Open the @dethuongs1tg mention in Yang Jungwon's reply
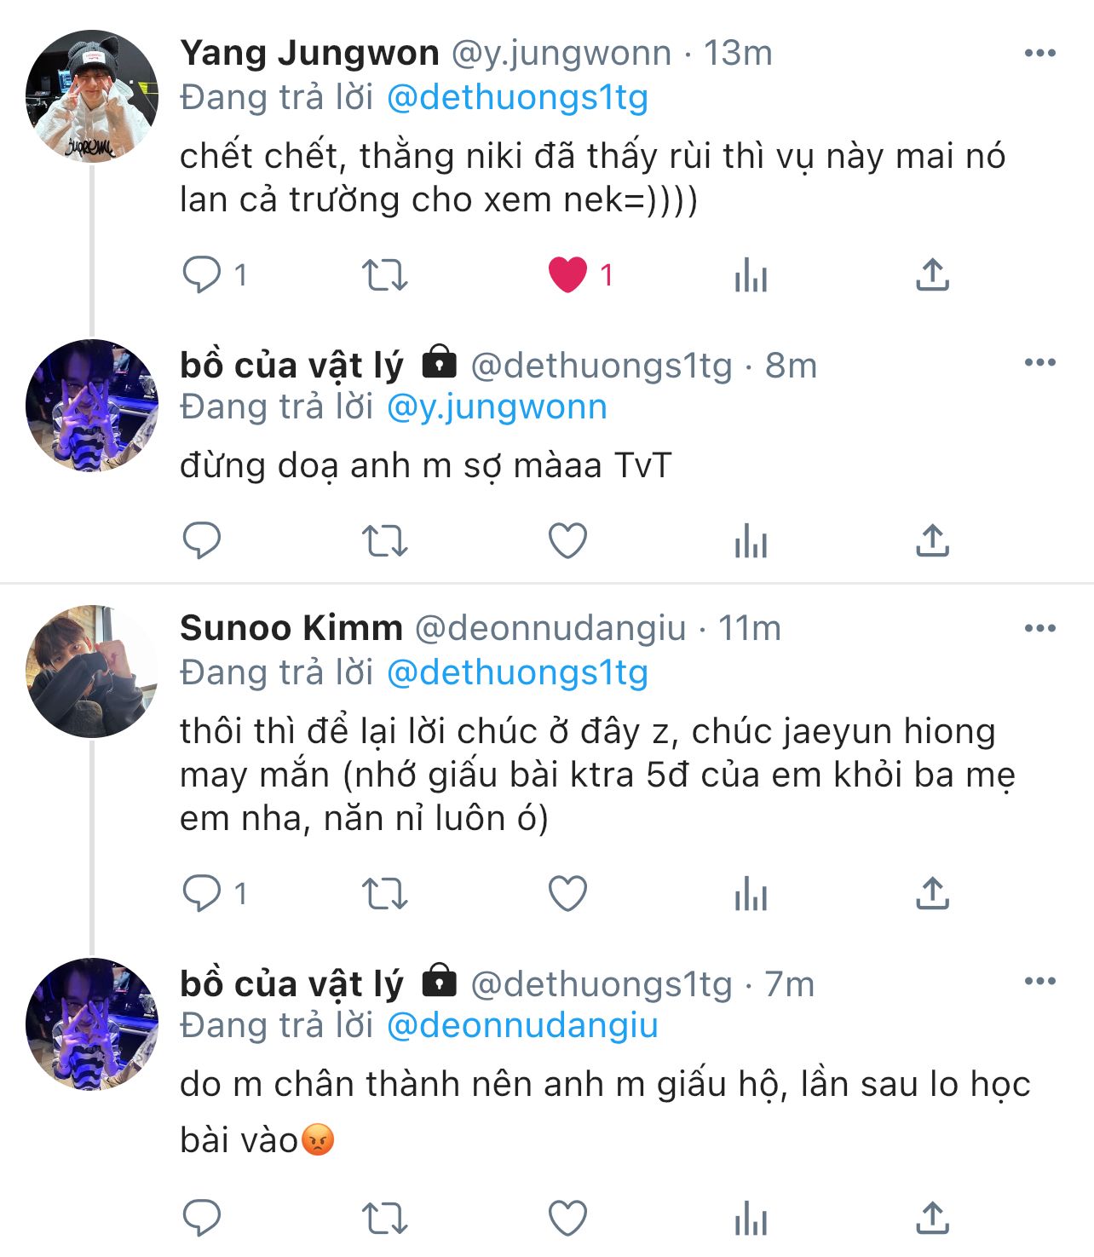 coord(517,98)
